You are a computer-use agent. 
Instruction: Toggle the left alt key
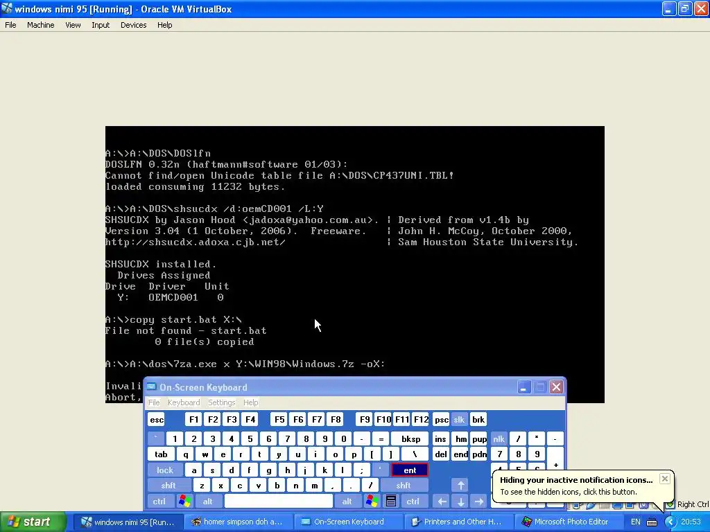point(208,502)
